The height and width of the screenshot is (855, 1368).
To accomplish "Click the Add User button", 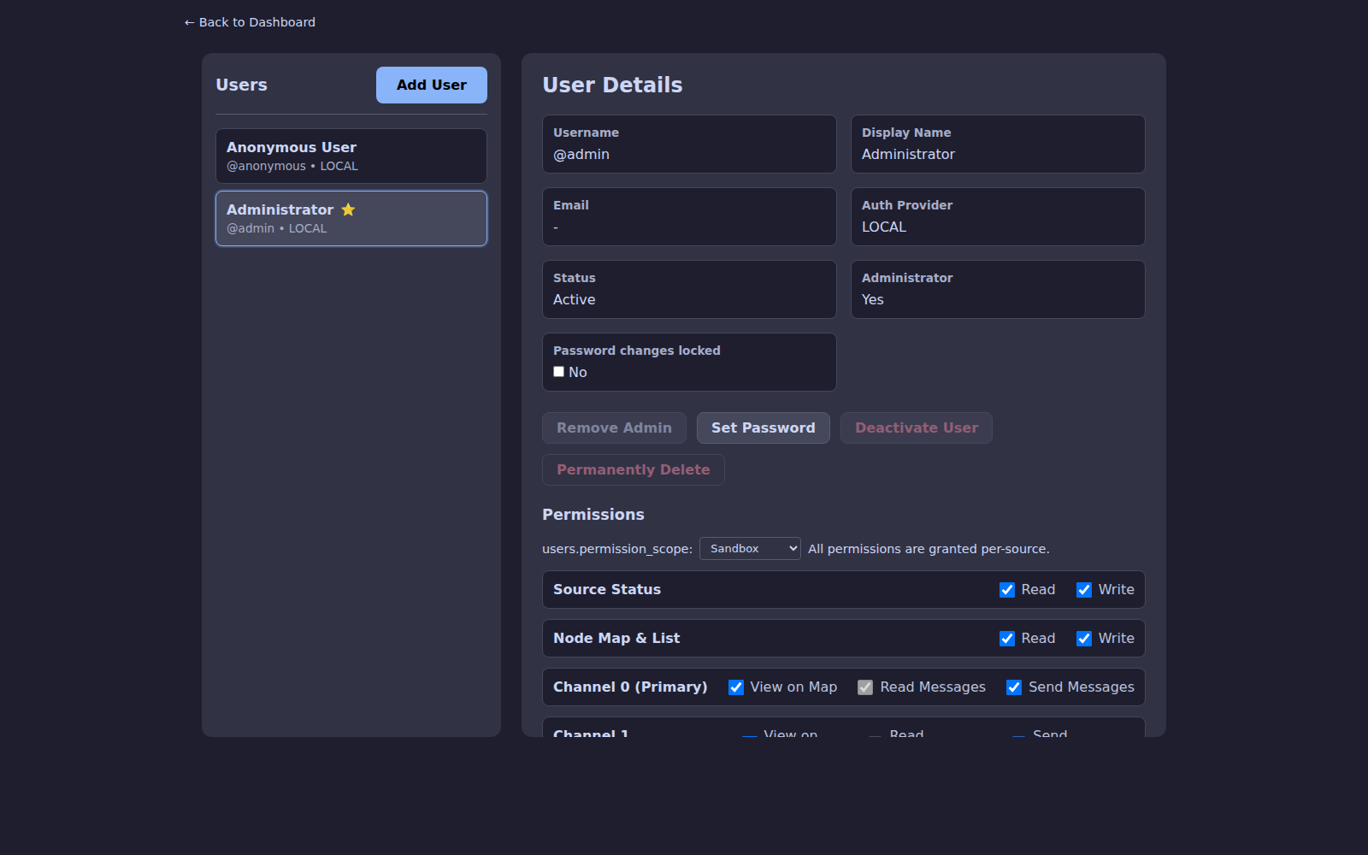I will coord(431,85).
